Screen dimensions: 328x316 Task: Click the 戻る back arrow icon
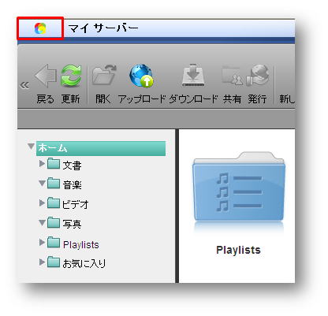click(46, 76)
